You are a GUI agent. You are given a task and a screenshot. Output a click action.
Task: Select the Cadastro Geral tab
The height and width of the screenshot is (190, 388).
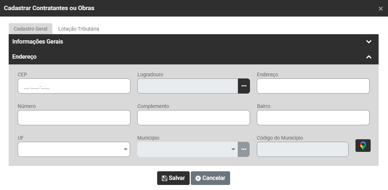coord(30,29)
